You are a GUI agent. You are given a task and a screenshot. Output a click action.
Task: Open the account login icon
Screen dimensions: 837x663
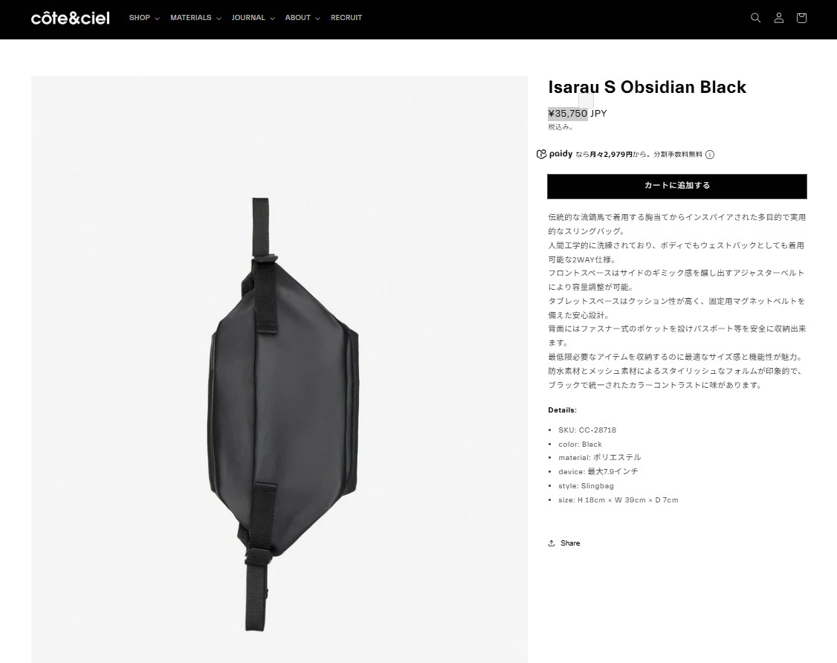click(x=779, y=18)
